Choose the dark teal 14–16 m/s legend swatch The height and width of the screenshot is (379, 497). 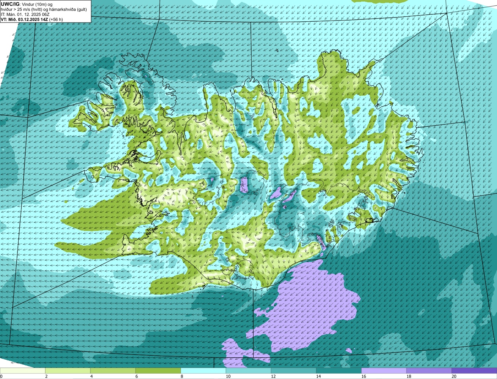coord(339,370)
